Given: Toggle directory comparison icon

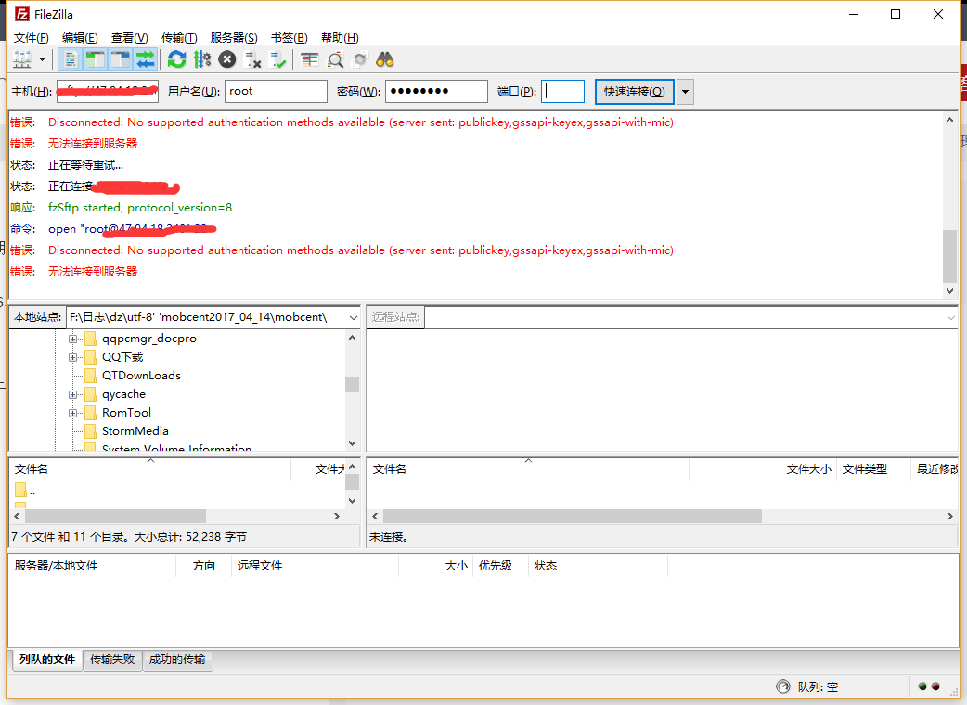Looking at the screenshot, I should click(335, 59).
